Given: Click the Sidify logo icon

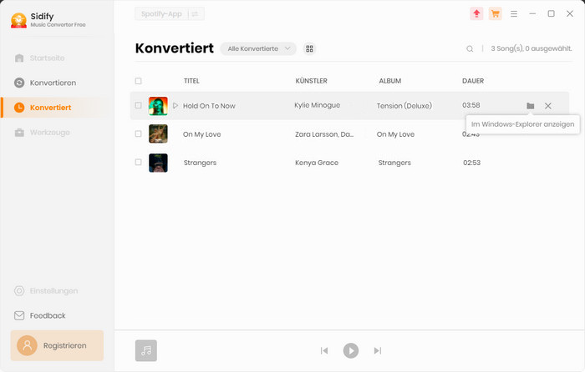Looking at the screenshot, I should pyautogui.click(x=18, y=20).
